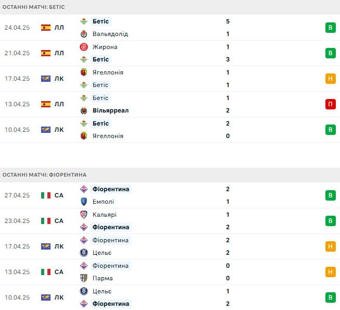Click Conference League flag on 10.04.25 Betis match
The width and height of the screenshot is (340, 310).
(46, 130)
